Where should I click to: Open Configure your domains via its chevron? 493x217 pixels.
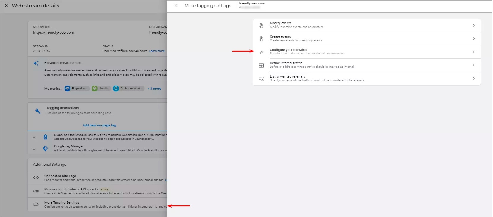474,52
